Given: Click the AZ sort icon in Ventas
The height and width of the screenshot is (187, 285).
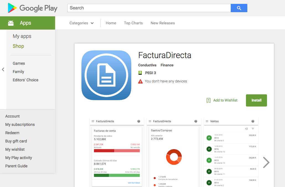Looking at the screenshot, I should tap(247, 129).
